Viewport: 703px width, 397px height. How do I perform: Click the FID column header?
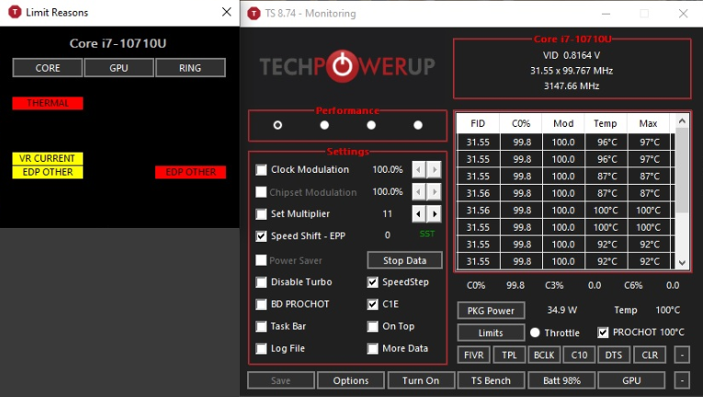478,123
